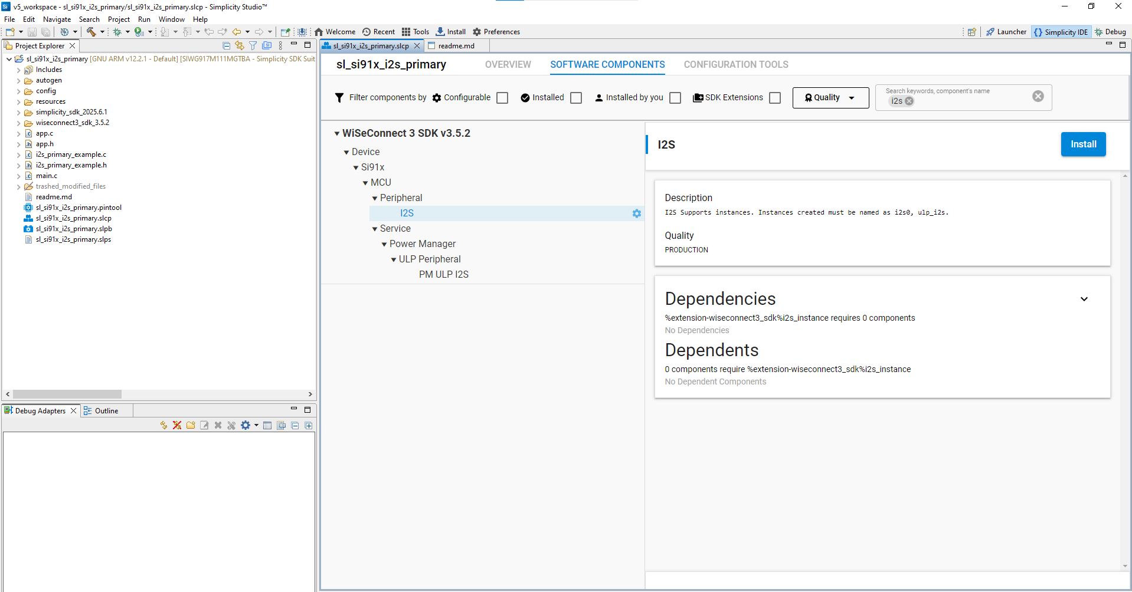Delete selected adapter in Debug Adapters panel
This screenshot has height=592, width=1132.
coord(218,425)
